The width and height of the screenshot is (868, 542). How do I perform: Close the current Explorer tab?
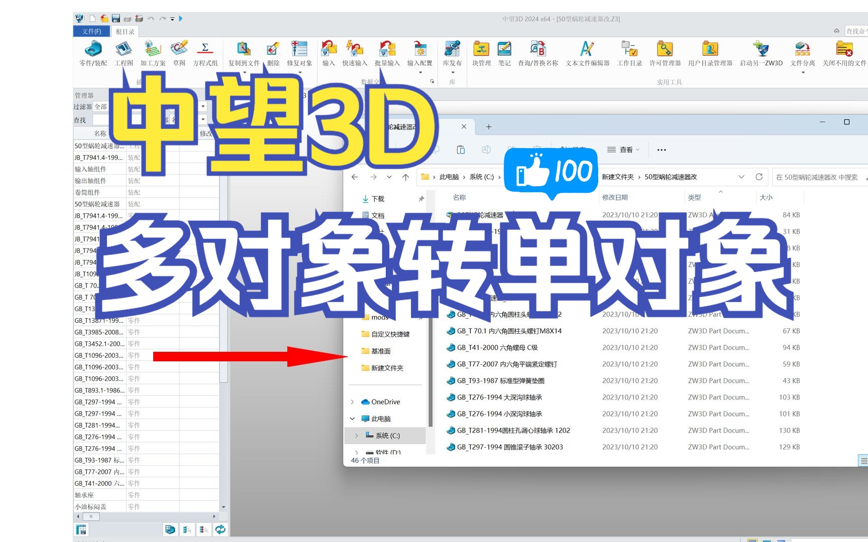[464, 126]
